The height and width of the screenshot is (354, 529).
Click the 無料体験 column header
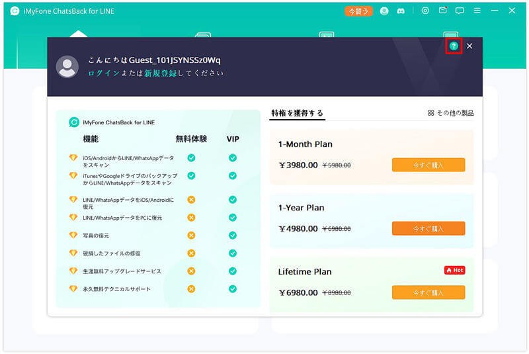pos(191,139)
